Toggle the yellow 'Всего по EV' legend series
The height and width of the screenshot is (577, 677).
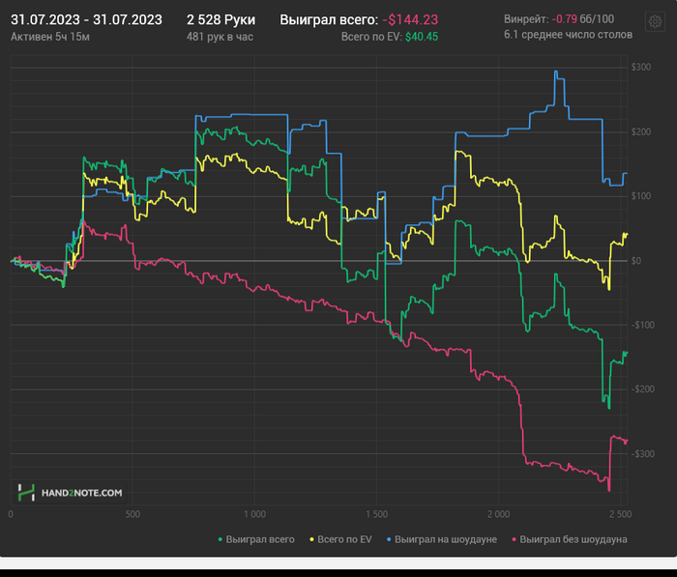tap(340, 539)
